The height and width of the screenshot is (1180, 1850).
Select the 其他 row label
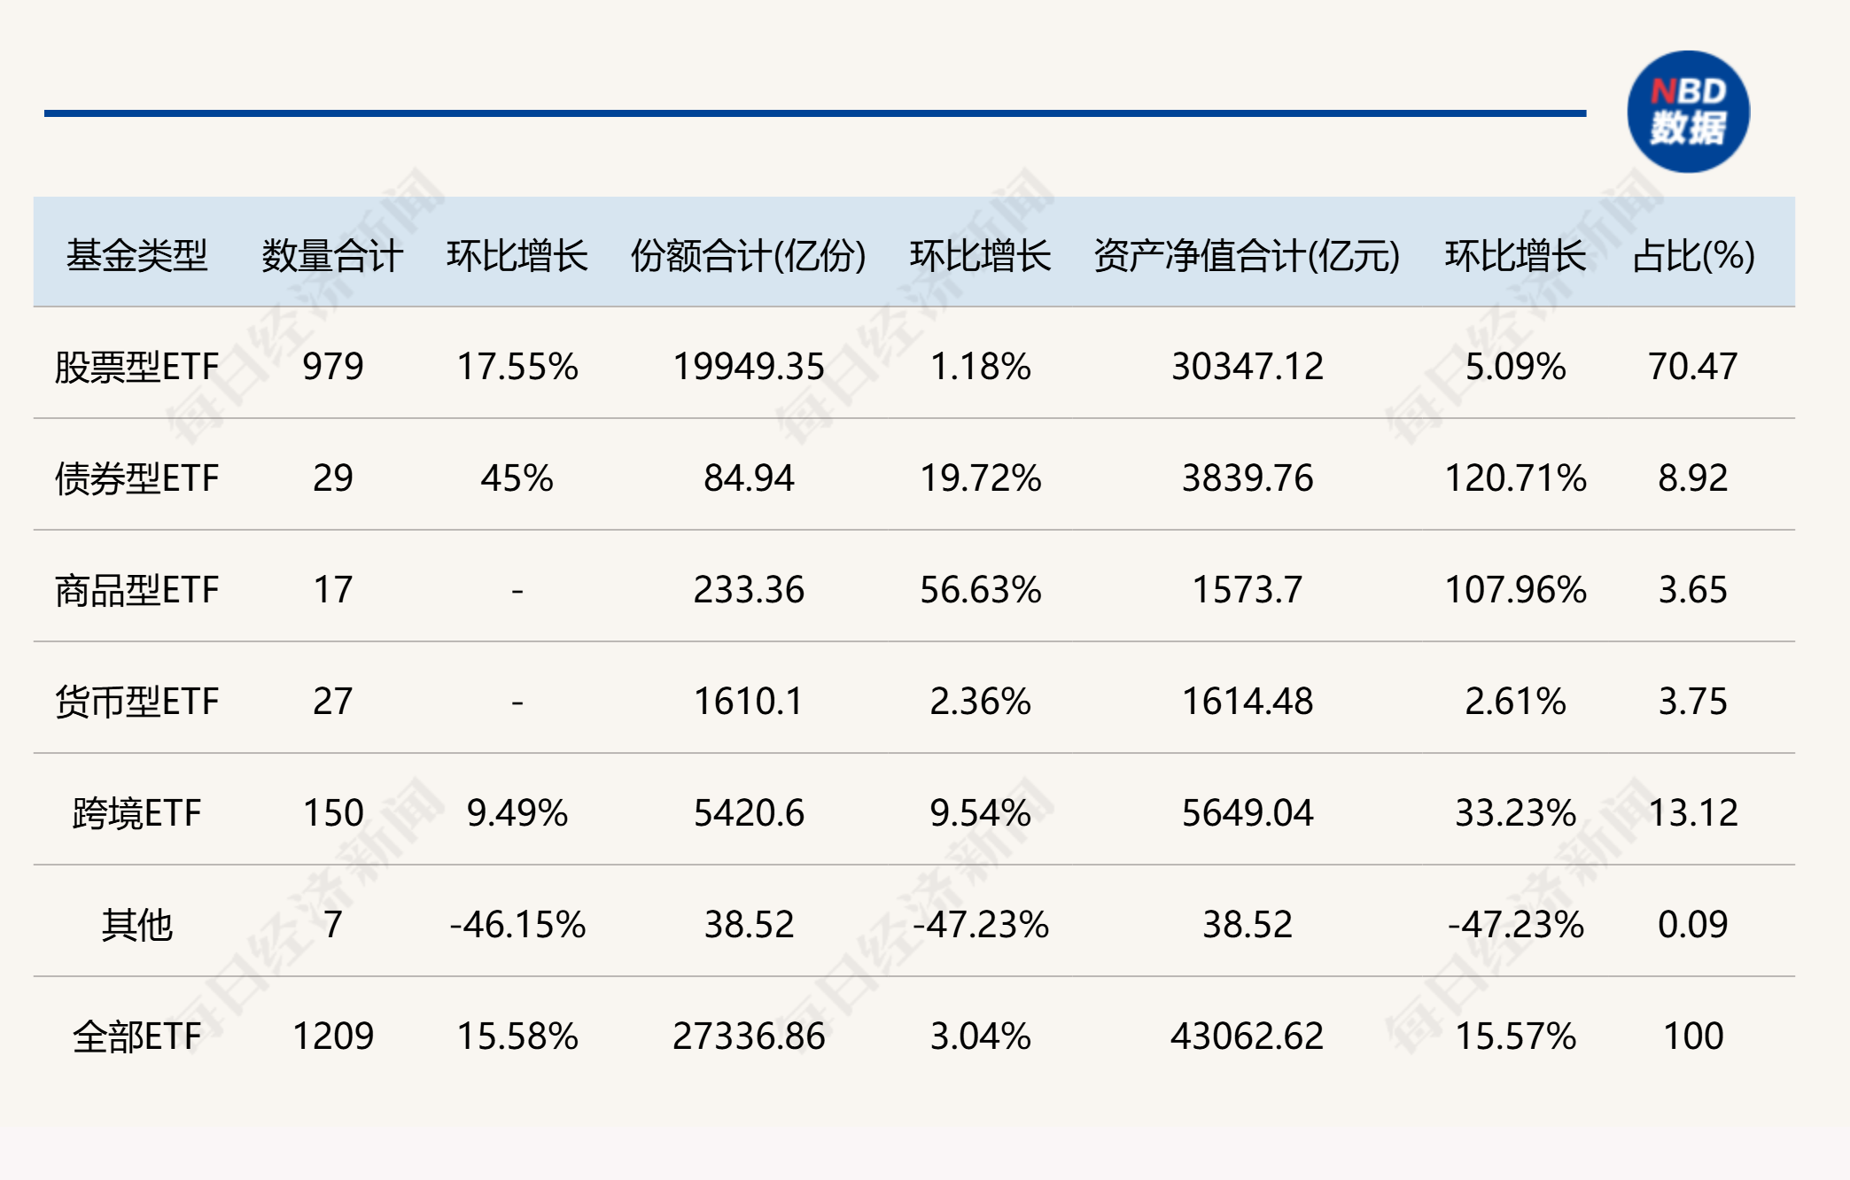click(136, 925)
